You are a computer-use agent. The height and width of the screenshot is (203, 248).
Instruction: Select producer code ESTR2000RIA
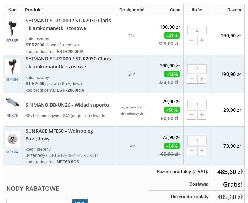tap(70, 90)
